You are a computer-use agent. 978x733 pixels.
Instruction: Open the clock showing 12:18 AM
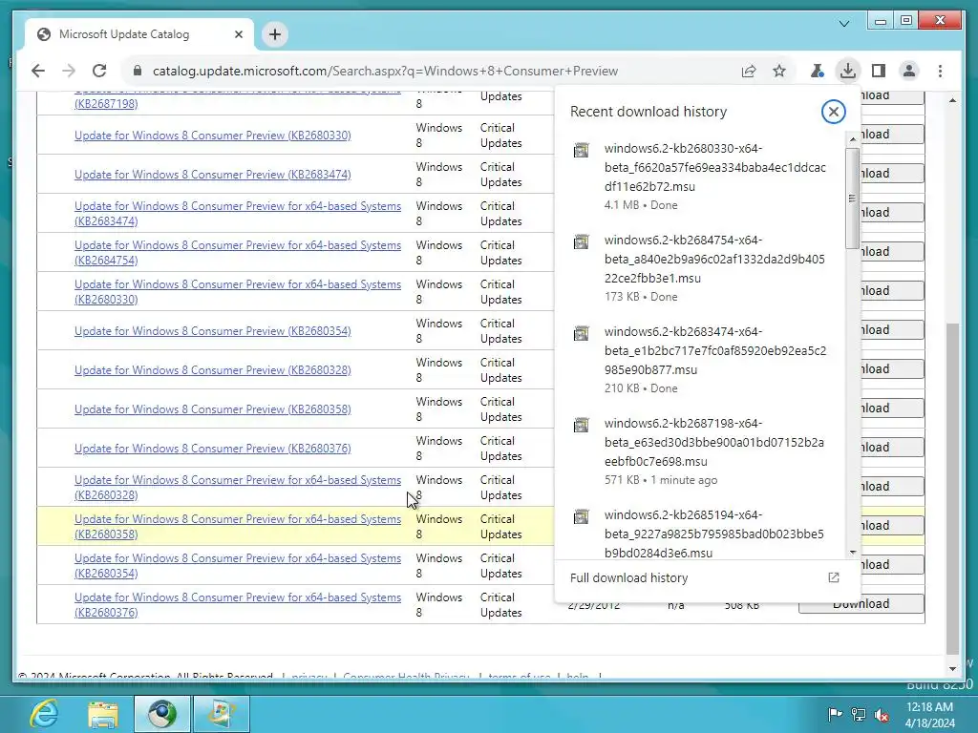(x=929, y=714)
